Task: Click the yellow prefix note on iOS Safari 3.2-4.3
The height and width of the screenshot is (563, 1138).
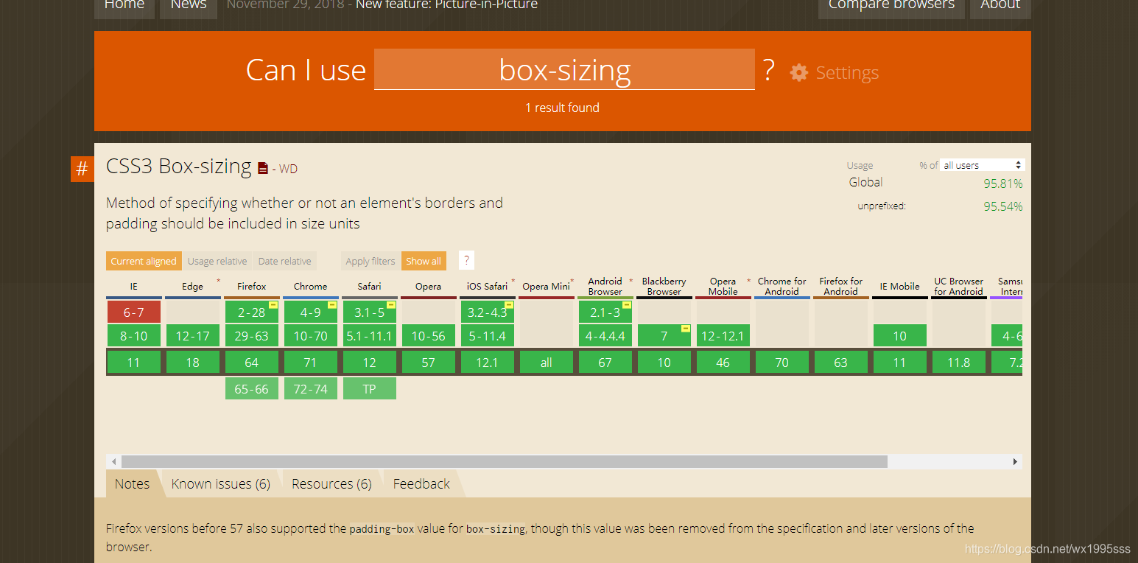Action: [x=508, y=305]
